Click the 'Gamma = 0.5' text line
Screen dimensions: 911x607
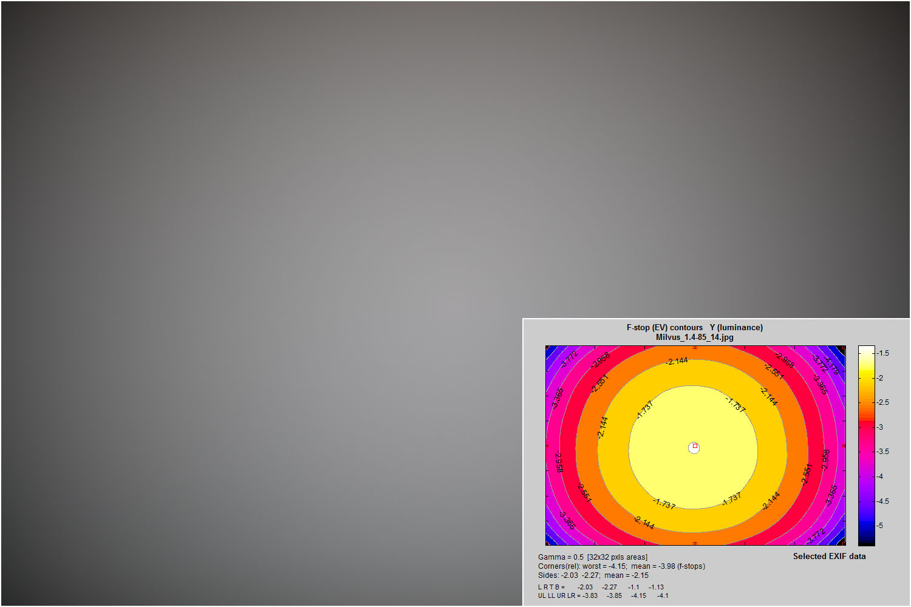tap(592, 557)
